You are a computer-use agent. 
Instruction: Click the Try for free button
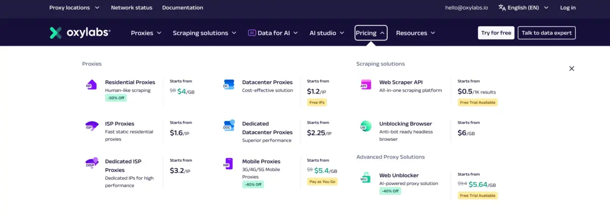(496, 33)
